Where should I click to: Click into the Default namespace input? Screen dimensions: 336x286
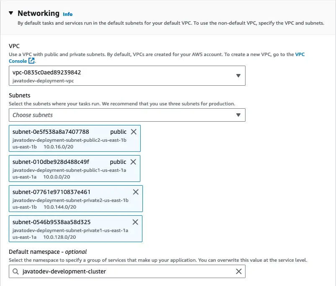126,271
